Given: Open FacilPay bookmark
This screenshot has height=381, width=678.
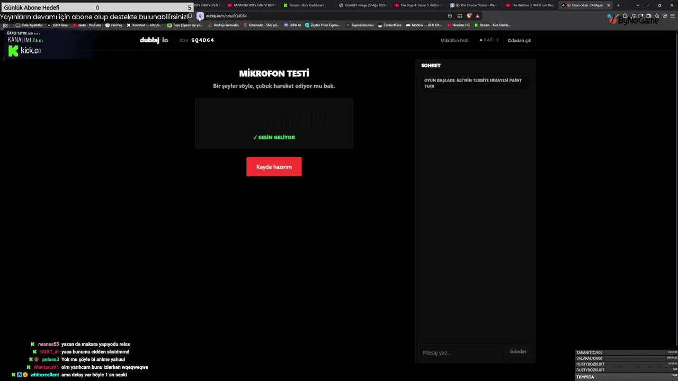Looking at the screenshot, I should tap(114, 25).
